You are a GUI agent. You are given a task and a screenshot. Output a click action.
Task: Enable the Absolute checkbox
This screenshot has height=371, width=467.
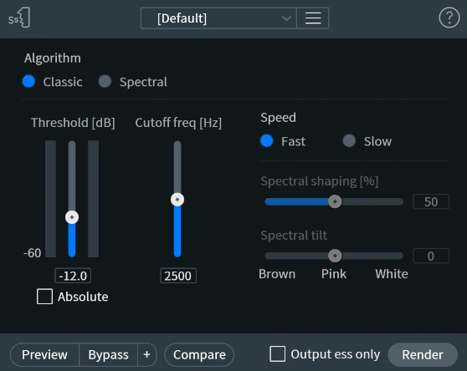click(x=44, y=297)
